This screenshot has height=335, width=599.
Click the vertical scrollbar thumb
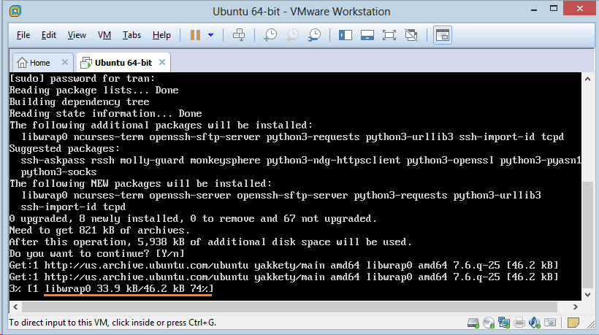587,235
